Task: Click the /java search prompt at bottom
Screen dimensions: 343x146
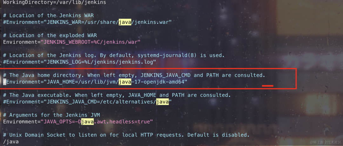Action: (x=11, y=142)
